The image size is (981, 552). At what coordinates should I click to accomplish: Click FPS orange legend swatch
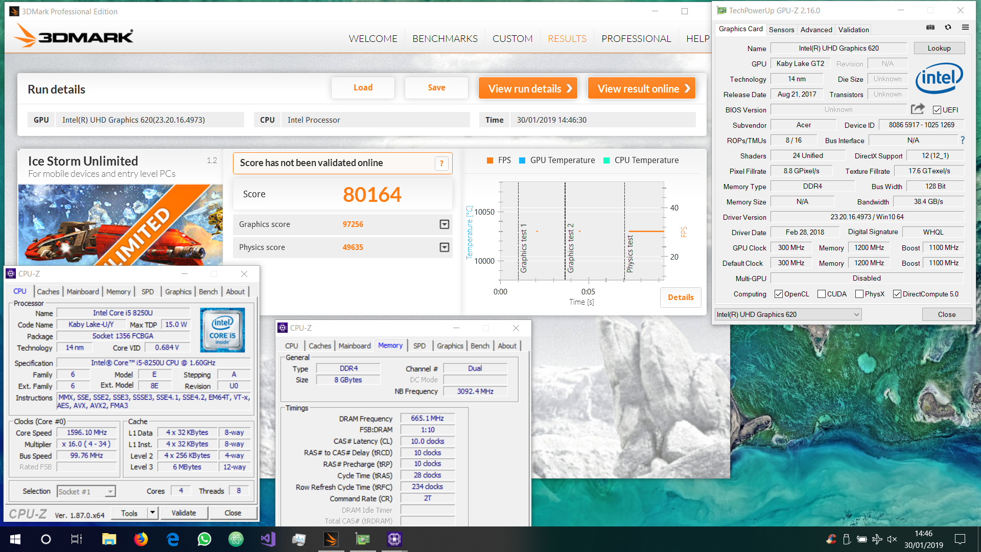[x=491, y=160]
